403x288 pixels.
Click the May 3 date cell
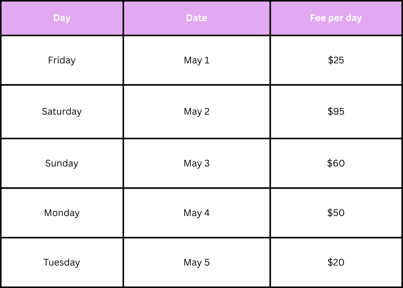(x=197, y=163)
